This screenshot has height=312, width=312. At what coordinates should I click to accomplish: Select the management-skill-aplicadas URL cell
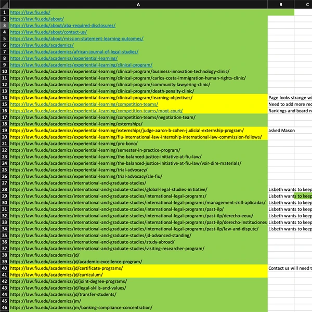click(x=138, y=203)
